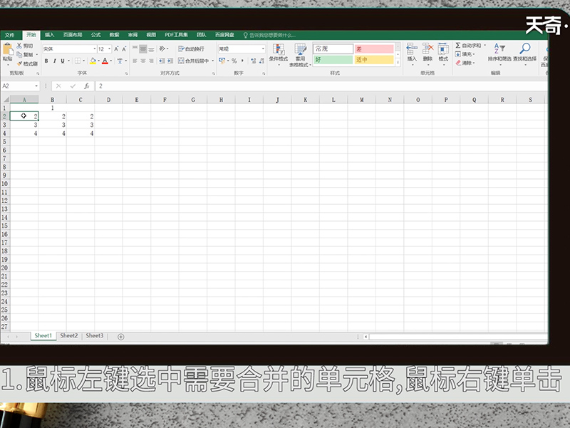The width and height of the screenshot is (570, 428).
Task: Click Merge and Center (合并后居中)
Action: click(193, 61)
